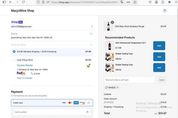Open the browser extensions icon
178x118 pixels.
pyautogui.click(x=162, y=2)
